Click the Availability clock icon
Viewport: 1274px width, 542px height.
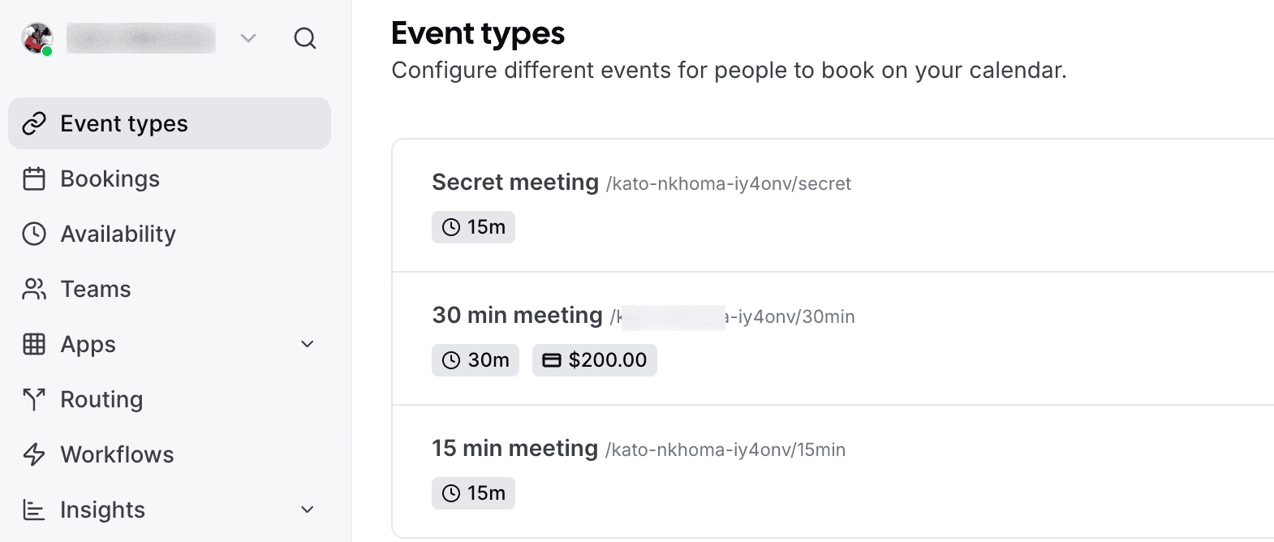34,234
